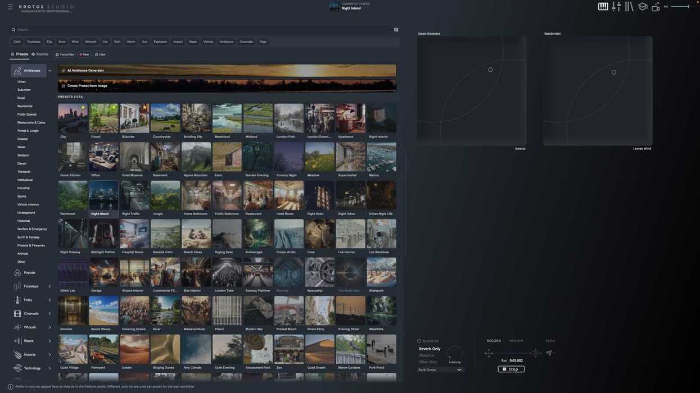Click the Risers category icon
Screen dimensions: 700x393
pyautogui.click(x=17, y=341)
